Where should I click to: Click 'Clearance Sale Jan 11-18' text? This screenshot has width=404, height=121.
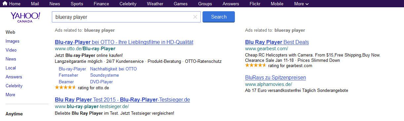[x=270, y=60]
